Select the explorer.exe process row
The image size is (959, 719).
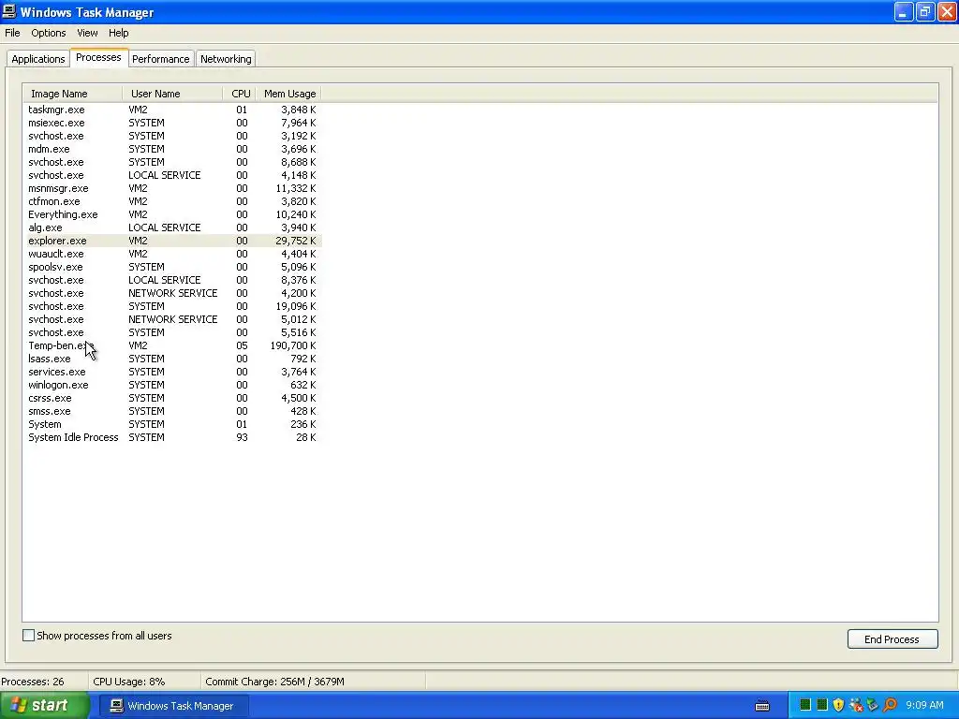pos(172,241)
